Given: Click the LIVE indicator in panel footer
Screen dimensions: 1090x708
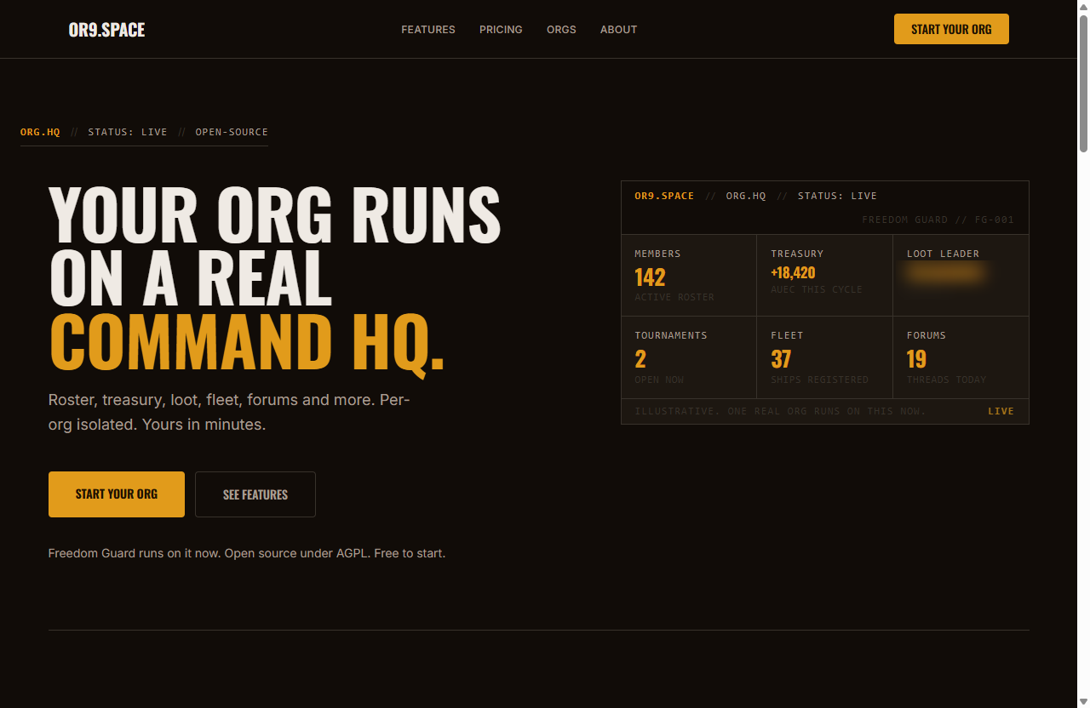Looking at the screenshot, I should point(1001,411).
